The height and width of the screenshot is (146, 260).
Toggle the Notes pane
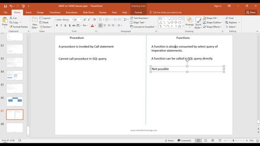tap(169, 140)
